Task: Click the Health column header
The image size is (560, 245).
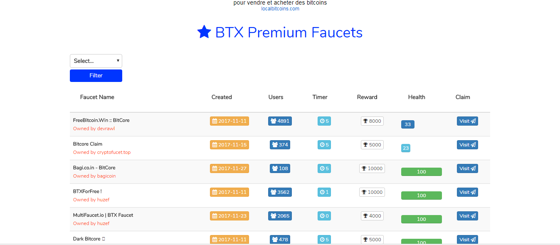Action: [x=417, y=97]
